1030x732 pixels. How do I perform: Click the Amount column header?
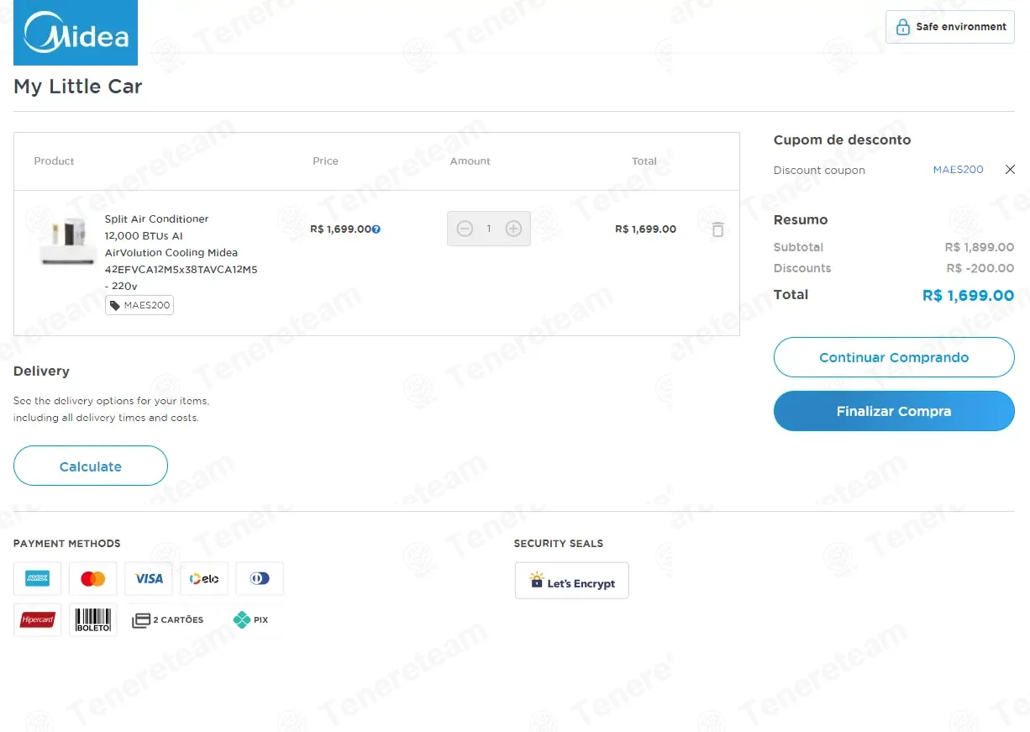[x=470, y=161]
